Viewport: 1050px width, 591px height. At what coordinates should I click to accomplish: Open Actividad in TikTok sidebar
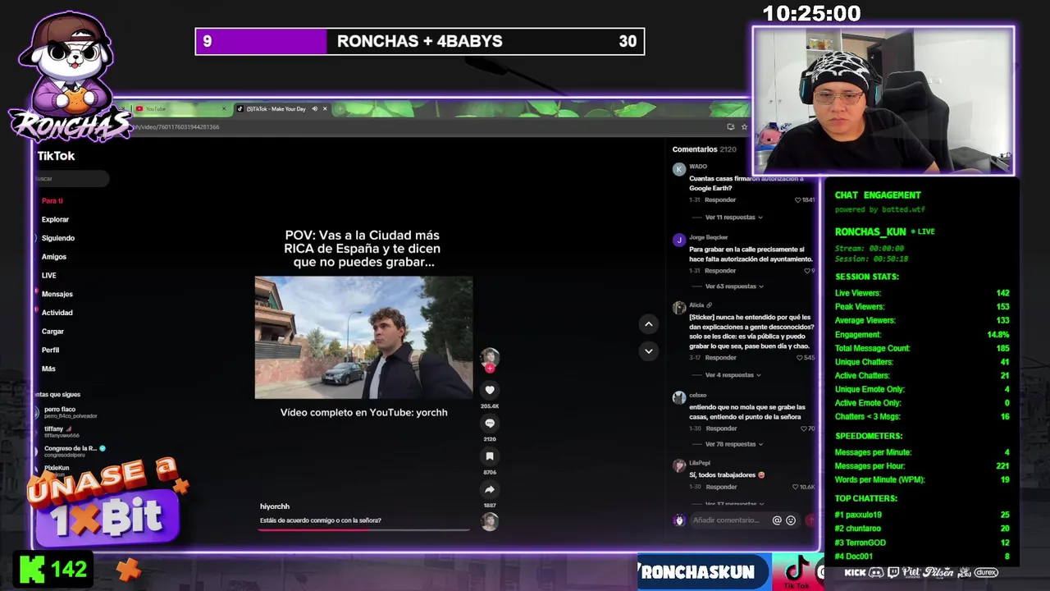57,313
